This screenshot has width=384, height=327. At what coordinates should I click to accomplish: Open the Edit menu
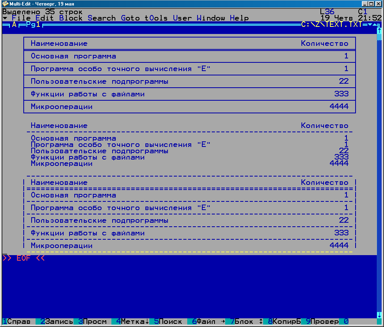point(44,18)
